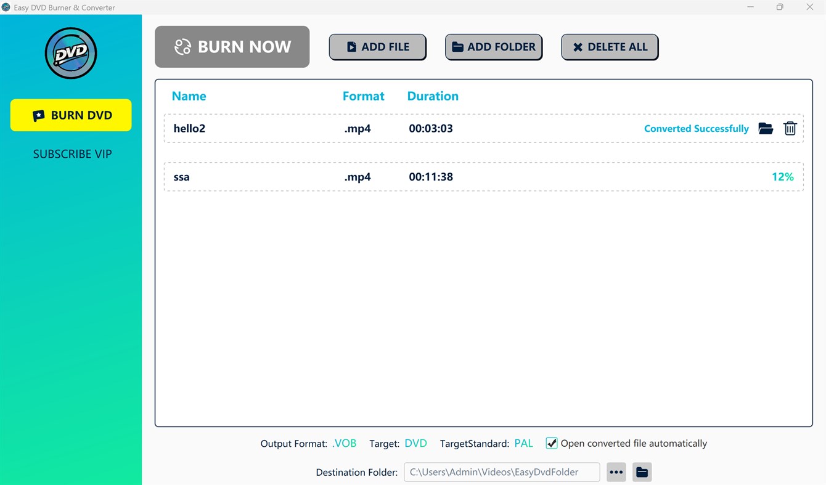
Task: Switch TargetStandard from PAL
Action: point(523,443)
